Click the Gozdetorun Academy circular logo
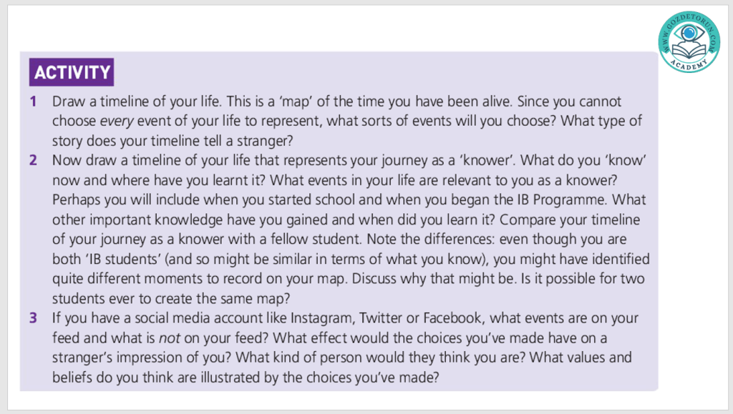 pyautogui.click(x=689, y=40)
